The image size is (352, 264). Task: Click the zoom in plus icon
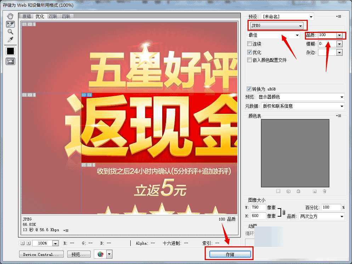pyautogui.click(x=29, y=243)
